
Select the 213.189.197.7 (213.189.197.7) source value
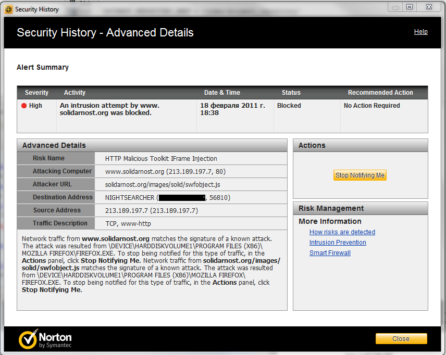pyautogui.click(x=152, y=211)
